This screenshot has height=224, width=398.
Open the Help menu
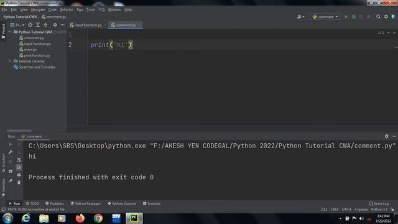tap(128, 10)
